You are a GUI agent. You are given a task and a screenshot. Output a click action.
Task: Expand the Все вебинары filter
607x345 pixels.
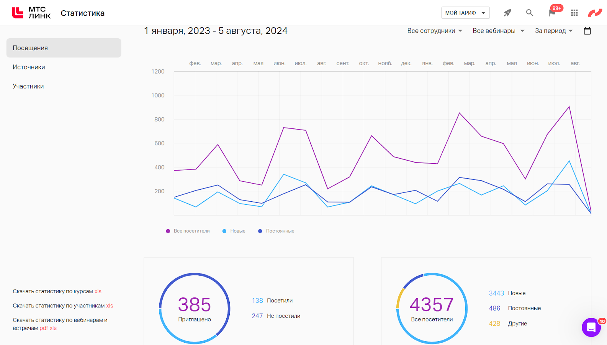tap(498, 31)
